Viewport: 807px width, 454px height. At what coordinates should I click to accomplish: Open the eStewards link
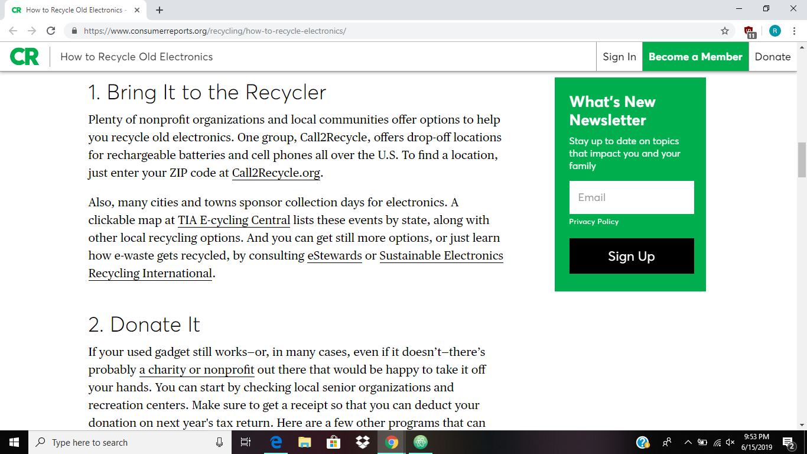pyautogui.click(x=334, y=256)
